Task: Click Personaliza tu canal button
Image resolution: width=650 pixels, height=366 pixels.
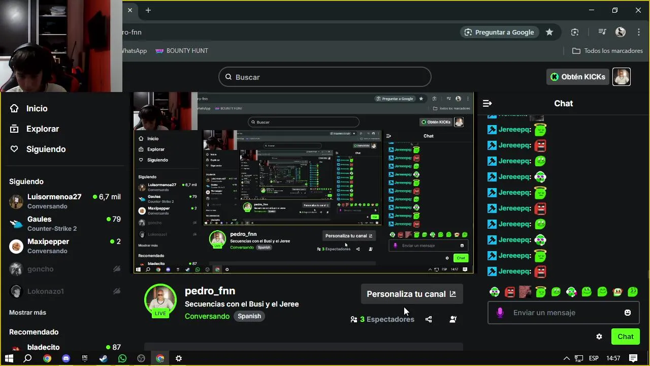Action: point(412,294)
